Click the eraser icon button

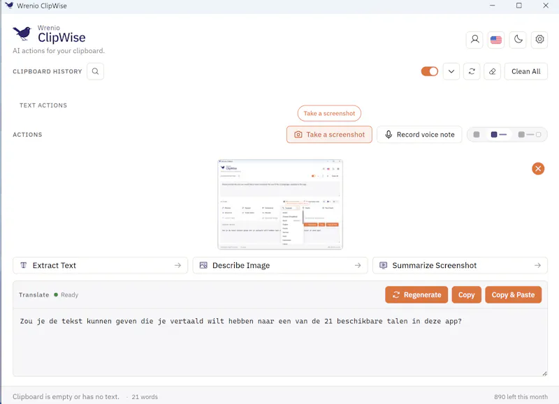493,71
